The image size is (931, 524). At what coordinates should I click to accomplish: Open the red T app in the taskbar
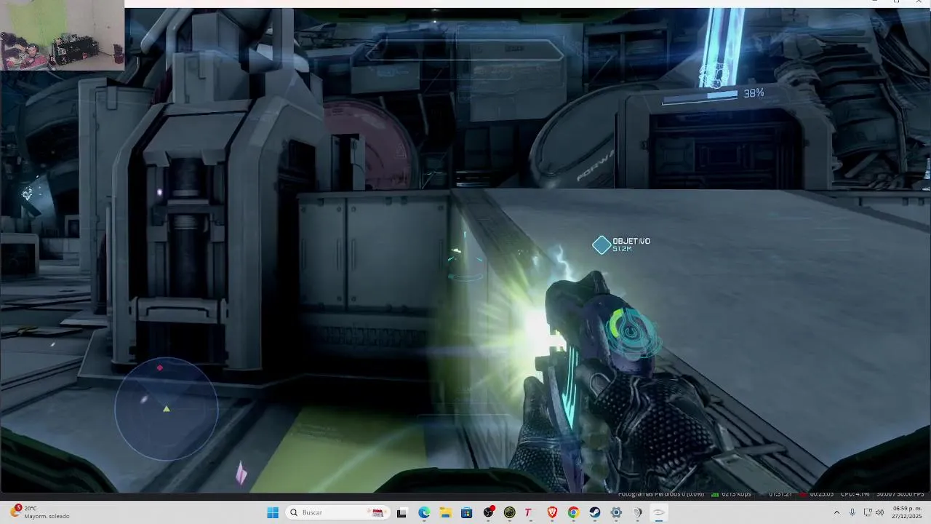tap(528, 512)
